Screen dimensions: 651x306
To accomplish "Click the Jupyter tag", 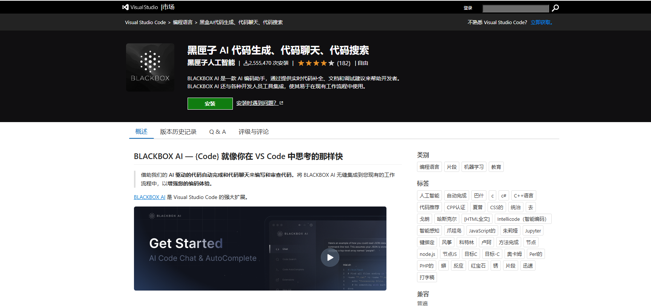I will point(533,231).
